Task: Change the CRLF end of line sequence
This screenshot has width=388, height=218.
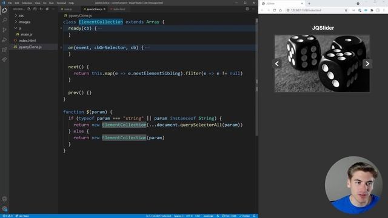Action: (198, 216)
